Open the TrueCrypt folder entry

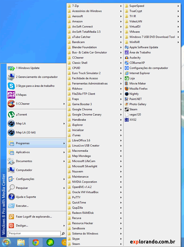[x=152, y=11]
